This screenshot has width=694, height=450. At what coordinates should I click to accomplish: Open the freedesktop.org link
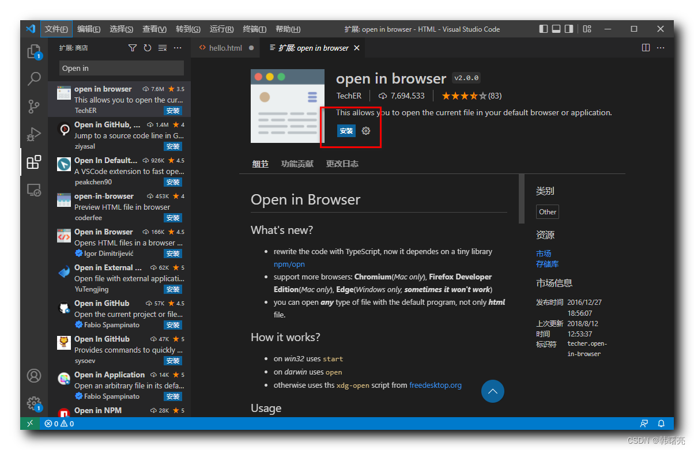(x=435, y=385)
